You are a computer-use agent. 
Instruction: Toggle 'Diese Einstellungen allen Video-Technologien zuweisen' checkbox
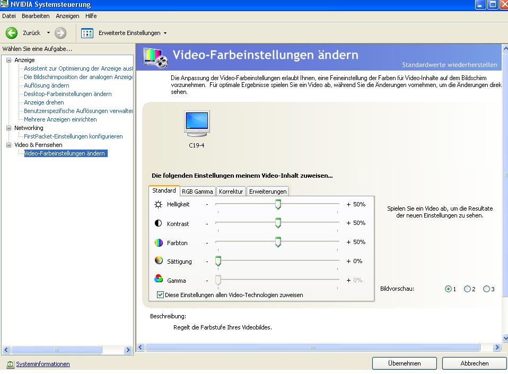(x=160, y=294)
